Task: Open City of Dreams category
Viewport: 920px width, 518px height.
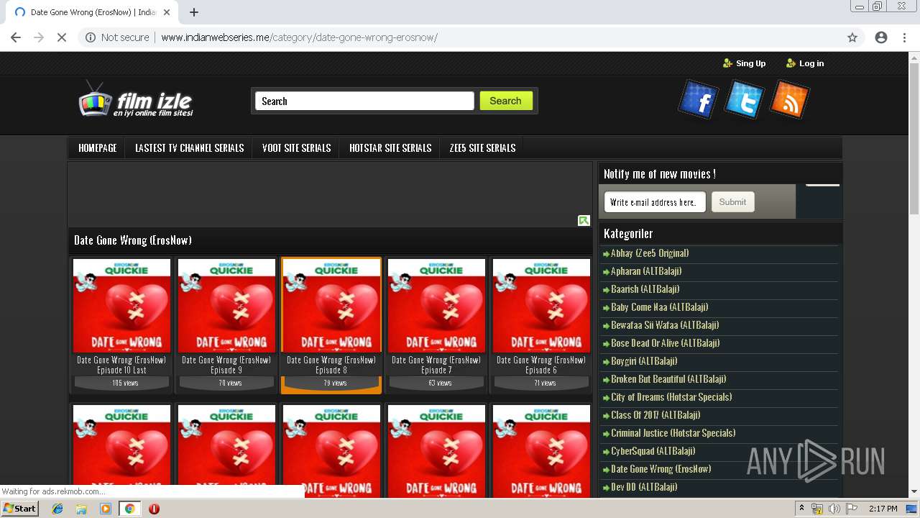Action: (x=671, y=397)
